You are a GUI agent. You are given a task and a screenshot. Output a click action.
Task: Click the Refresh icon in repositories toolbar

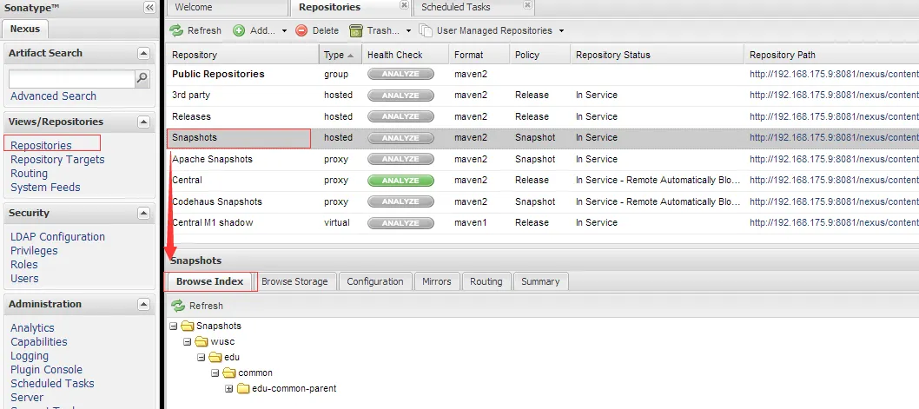point(176,30)
